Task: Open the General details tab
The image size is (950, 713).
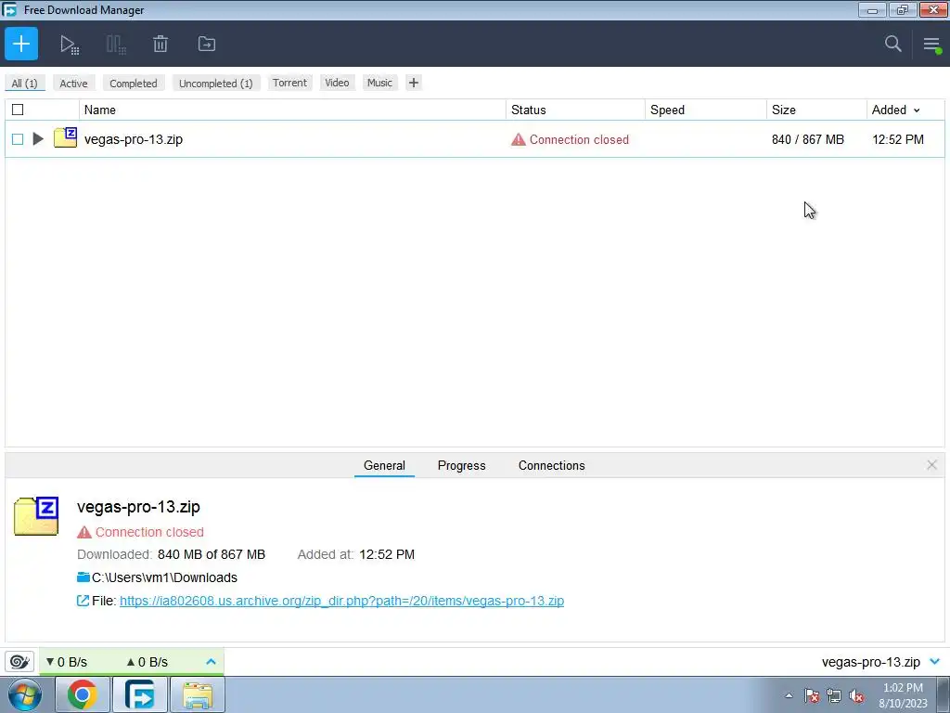Action: click(x=384, y=465)
